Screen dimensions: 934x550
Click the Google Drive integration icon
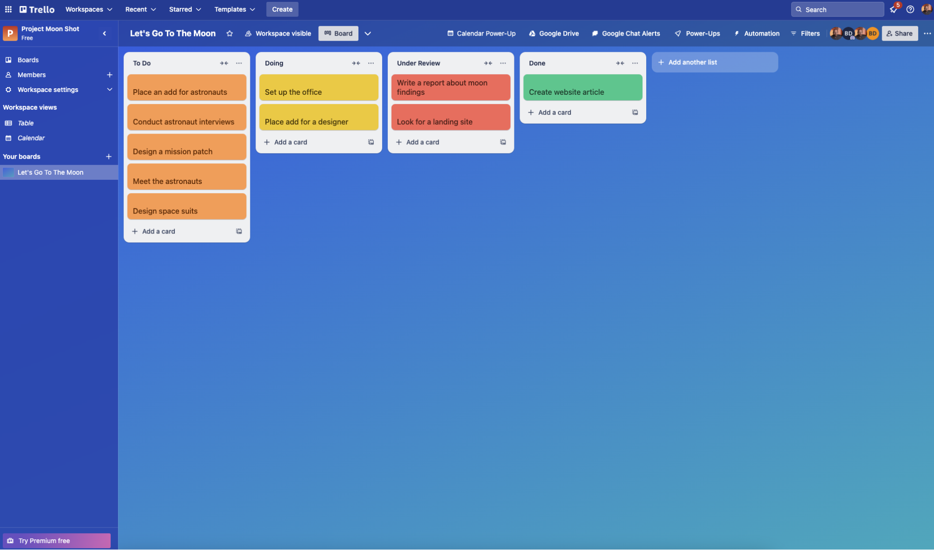pos(532,33)
